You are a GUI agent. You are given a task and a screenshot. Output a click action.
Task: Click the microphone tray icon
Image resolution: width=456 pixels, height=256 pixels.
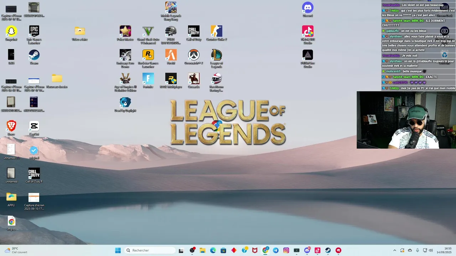[x=418, y=250]
